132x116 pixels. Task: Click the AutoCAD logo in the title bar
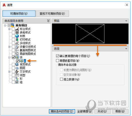pyautogui.click(x=4, y=5)
